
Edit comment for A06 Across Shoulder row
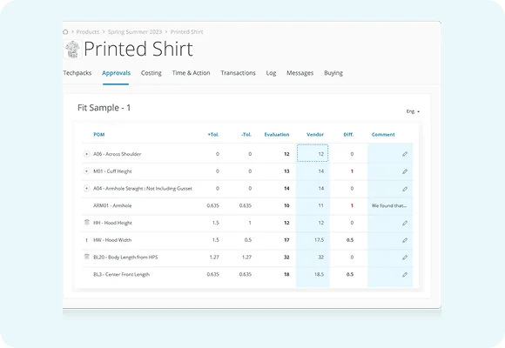tap(405, 154)
